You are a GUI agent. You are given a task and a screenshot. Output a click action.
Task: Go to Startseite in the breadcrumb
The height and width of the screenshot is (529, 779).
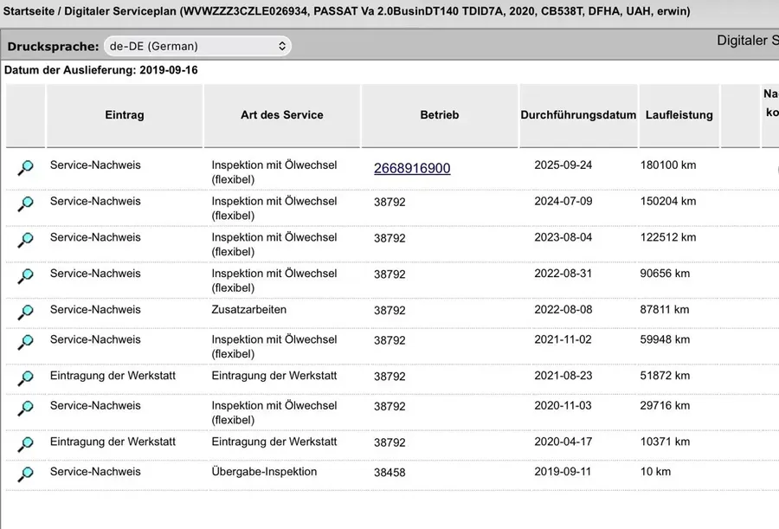pos(29,11)
